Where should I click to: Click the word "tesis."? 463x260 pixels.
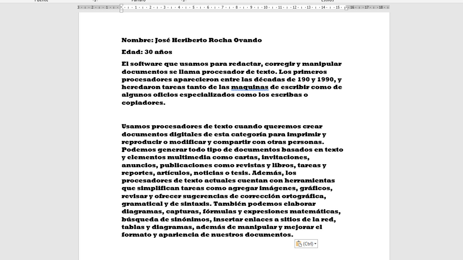240,173
